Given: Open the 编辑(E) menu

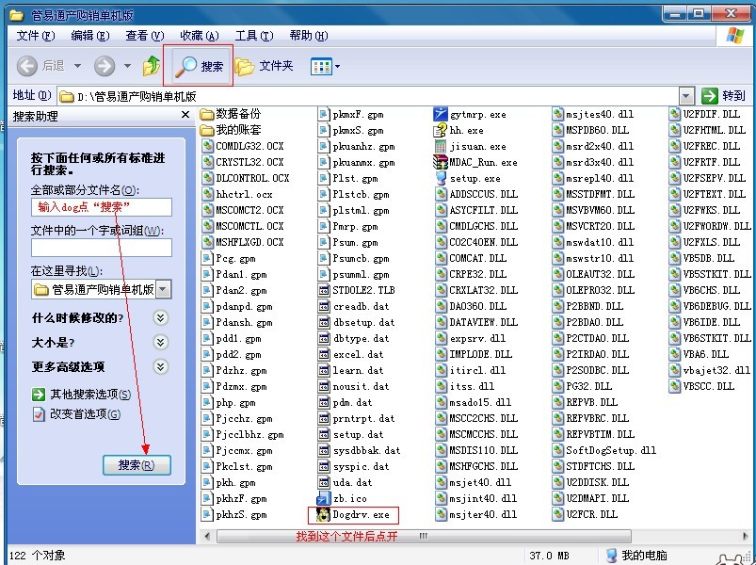Looking at the screenshot, I should click(90, 36).
